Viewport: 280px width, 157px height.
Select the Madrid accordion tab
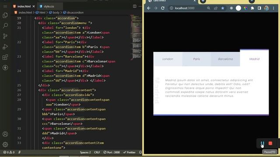coord(254,58)
